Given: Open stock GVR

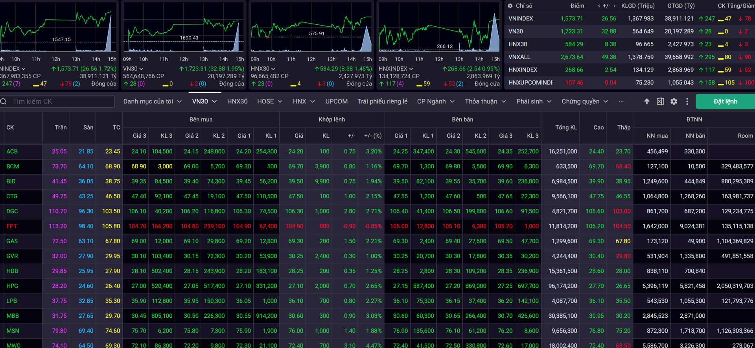Looking at the screenshot, I should coord(12,256).
